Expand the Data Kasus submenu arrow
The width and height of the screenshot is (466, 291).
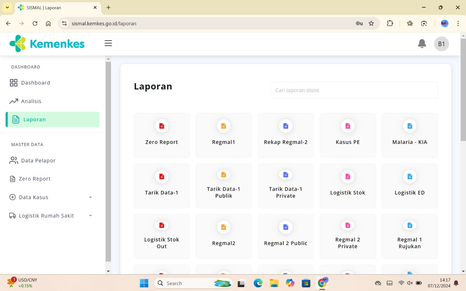coord(91,197)
